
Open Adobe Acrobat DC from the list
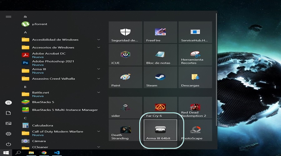click(61, 55)
